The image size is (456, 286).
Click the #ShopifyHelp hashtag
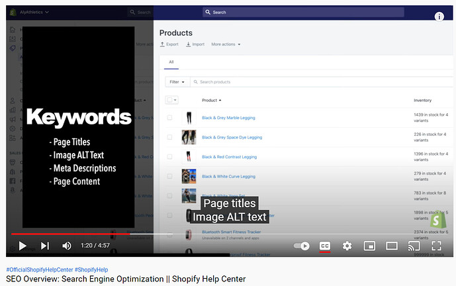pyautogui.click(x=91, y=269)
